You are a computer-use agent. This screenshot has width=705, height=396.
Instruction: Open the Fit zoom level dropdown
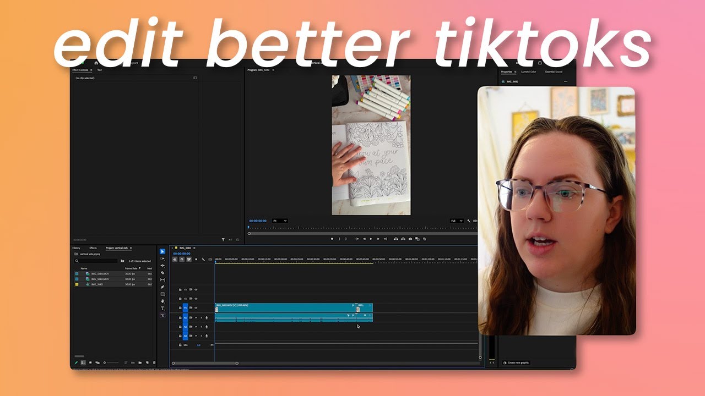280,221
